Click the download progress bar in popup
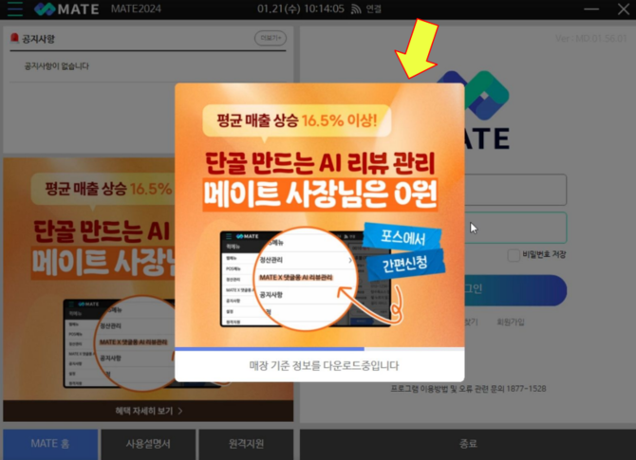This screenshot has height=460, width=636. pyautogui.click(x=319, y=349)
